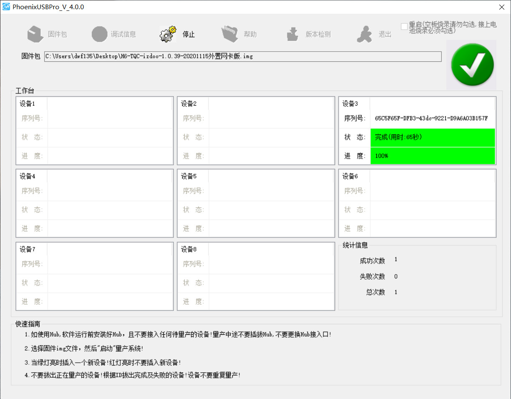
Task: Click the 版本检测 toolbar label
Action: pyautogui.click(x=318, y=34)
